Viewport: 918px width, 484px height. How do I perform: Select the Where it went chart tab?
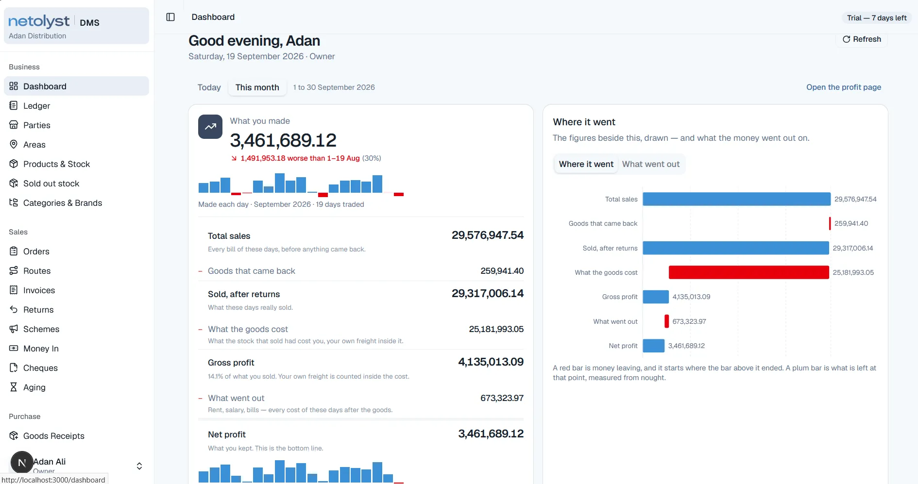click(x=586, y=164)
